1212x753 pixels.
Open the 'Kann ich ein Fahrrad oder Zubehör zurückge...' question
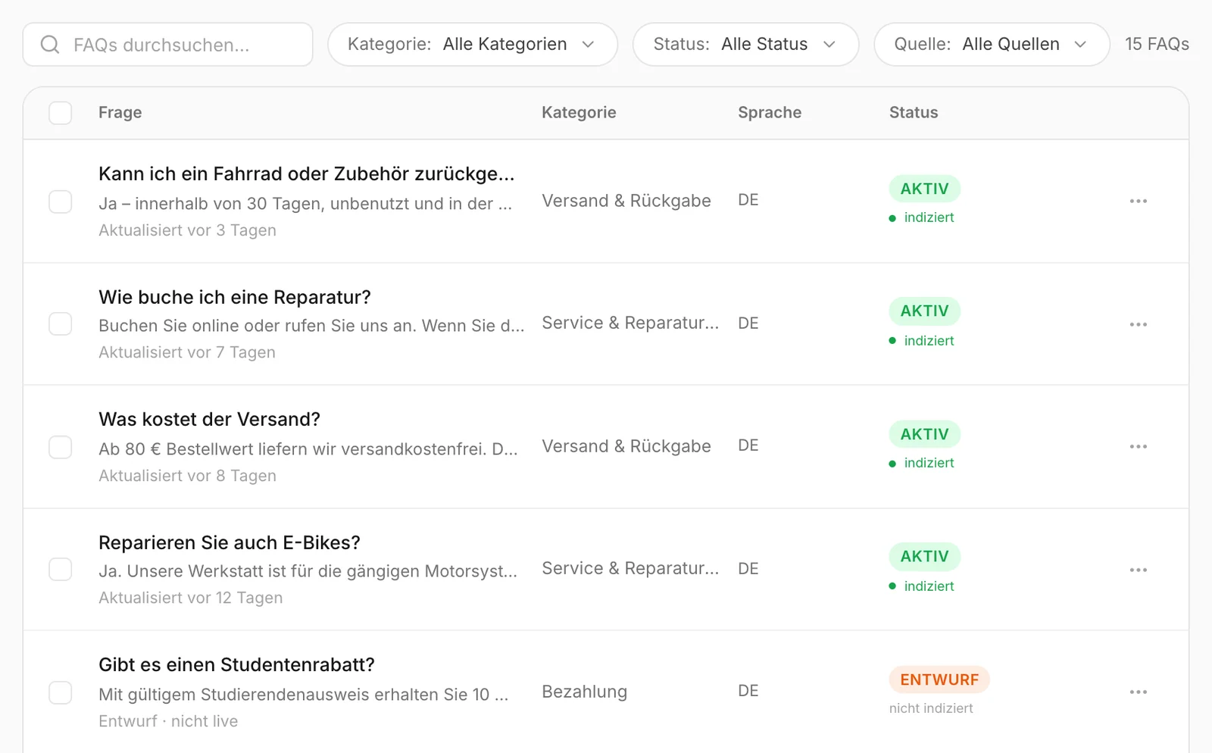(307, 174)
